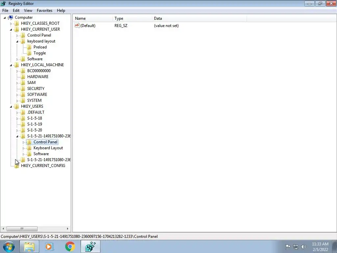Select the SYSTEM key label
Viewport: 337px width, 253px height.
[34, 100]
